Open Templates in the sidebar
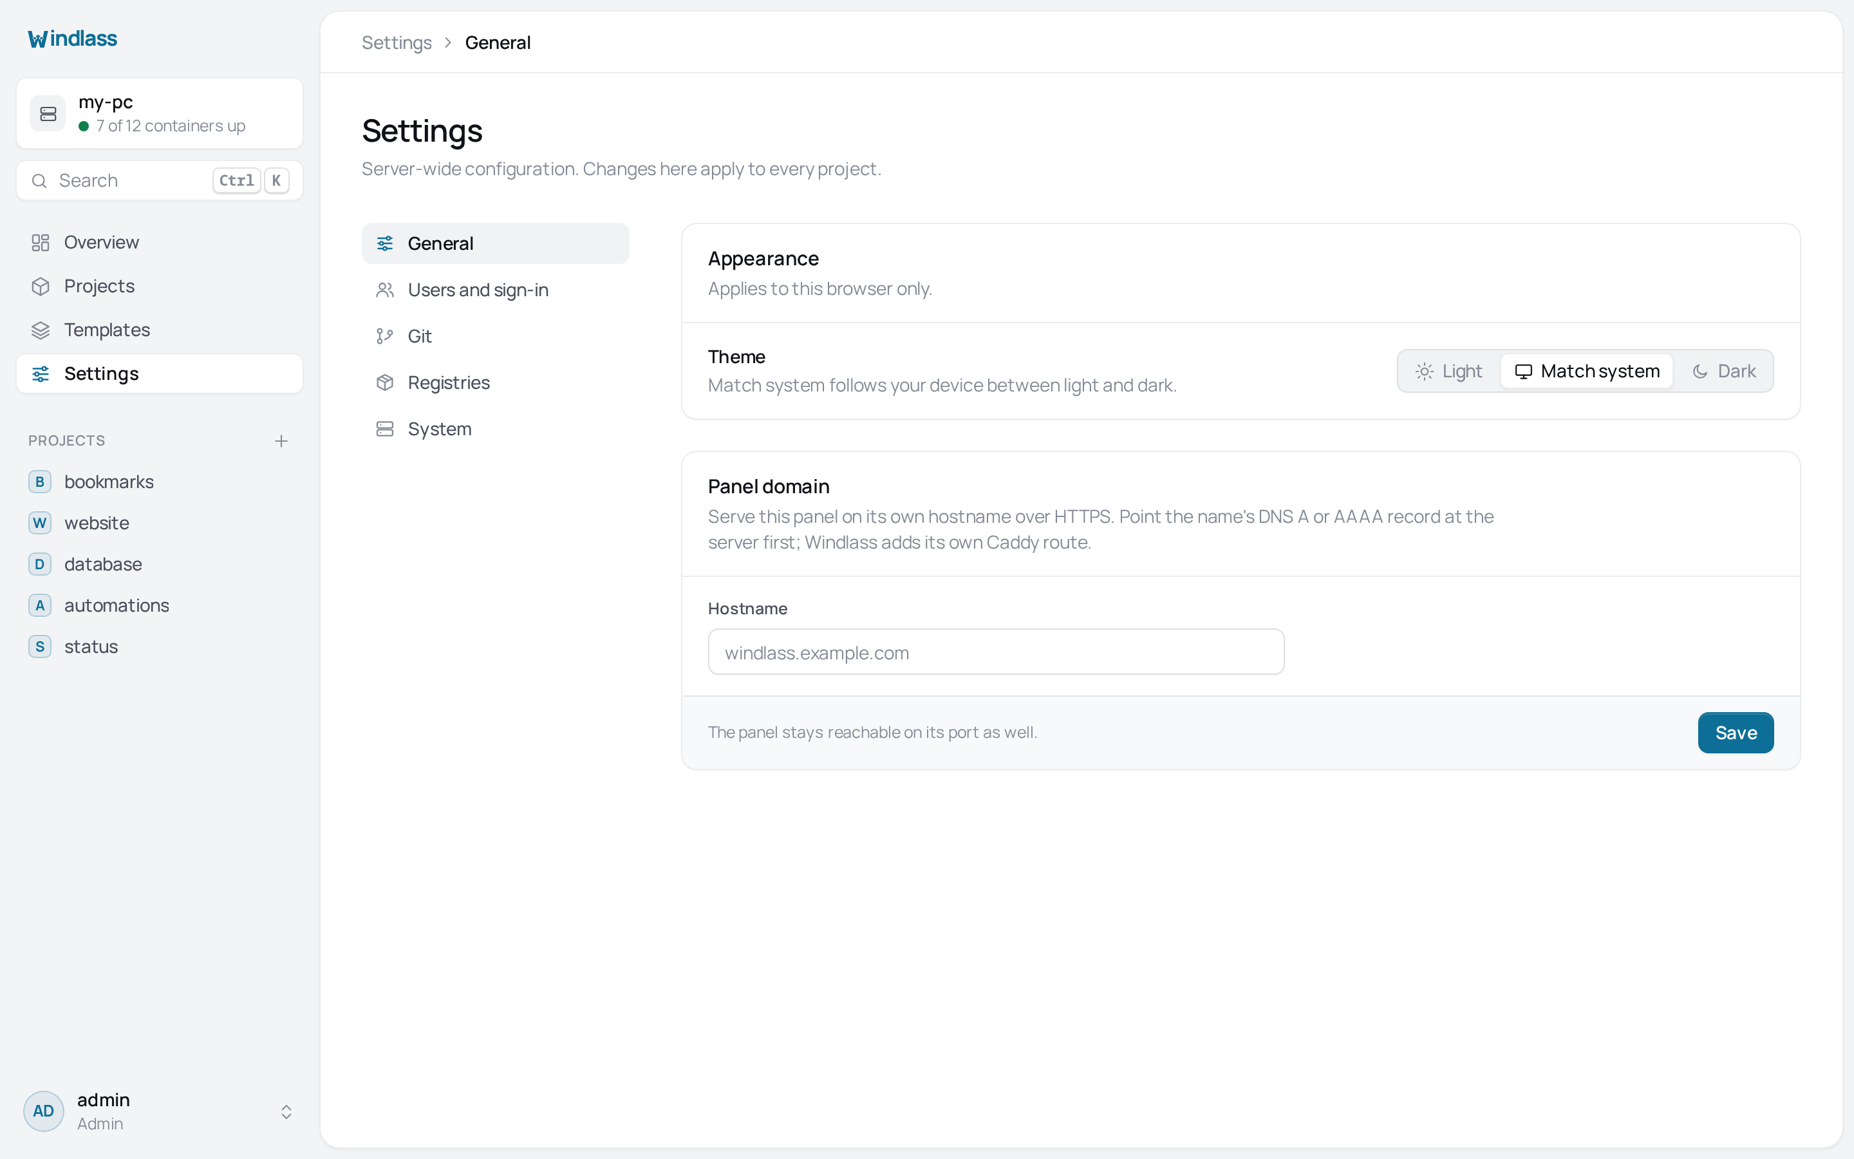The width and height of the screenshot is (1854, 1159). pos(160,330)
